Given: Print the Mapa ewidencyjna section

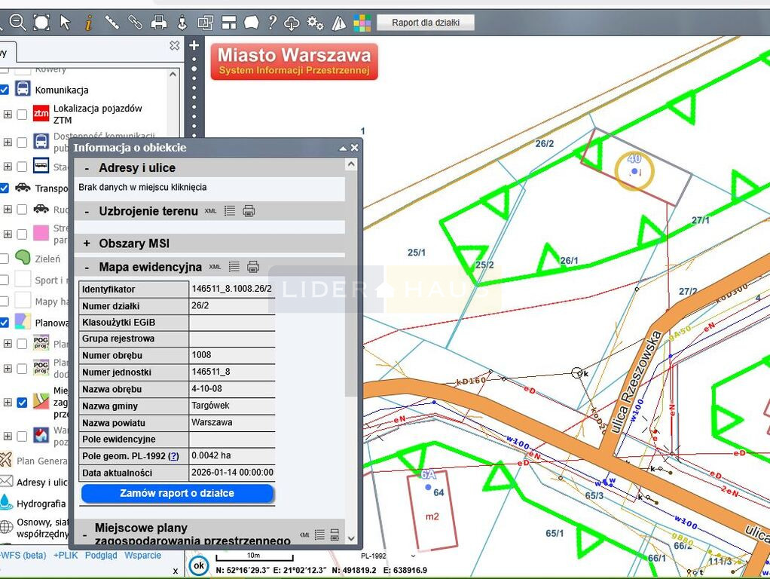Looking at the screenshot, I should 253,267.
